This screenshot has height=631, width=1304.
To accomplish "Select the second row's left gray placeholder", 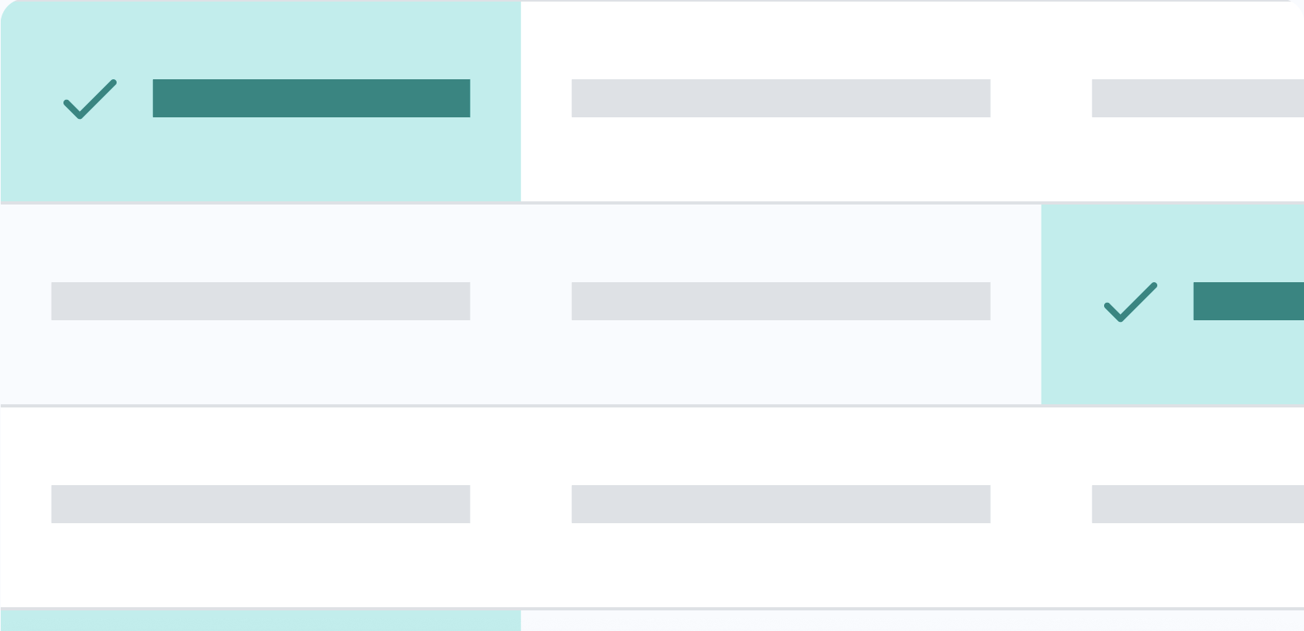I will click(x=260, y=301).
